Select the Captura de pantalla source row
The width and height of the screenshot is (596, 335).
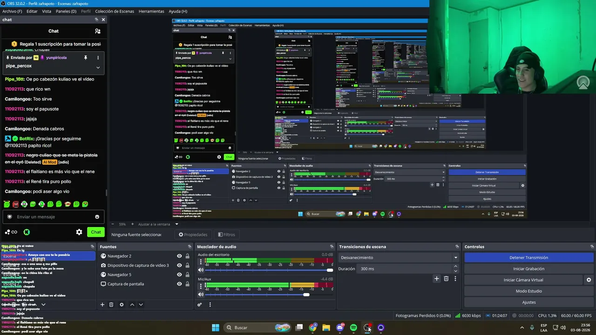click(145, 284)
